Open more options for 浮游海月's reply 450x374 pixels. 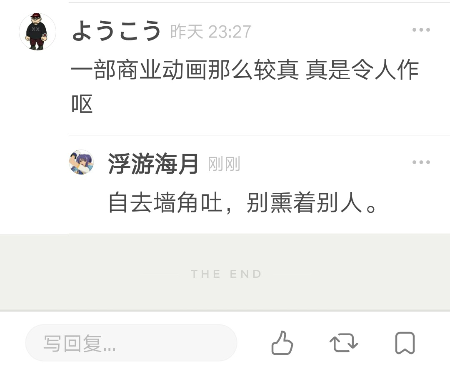(x=421, y=162)
